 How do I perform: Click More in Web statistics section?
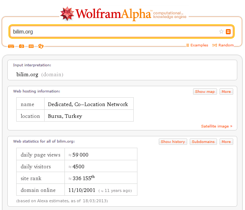[226, 142]
